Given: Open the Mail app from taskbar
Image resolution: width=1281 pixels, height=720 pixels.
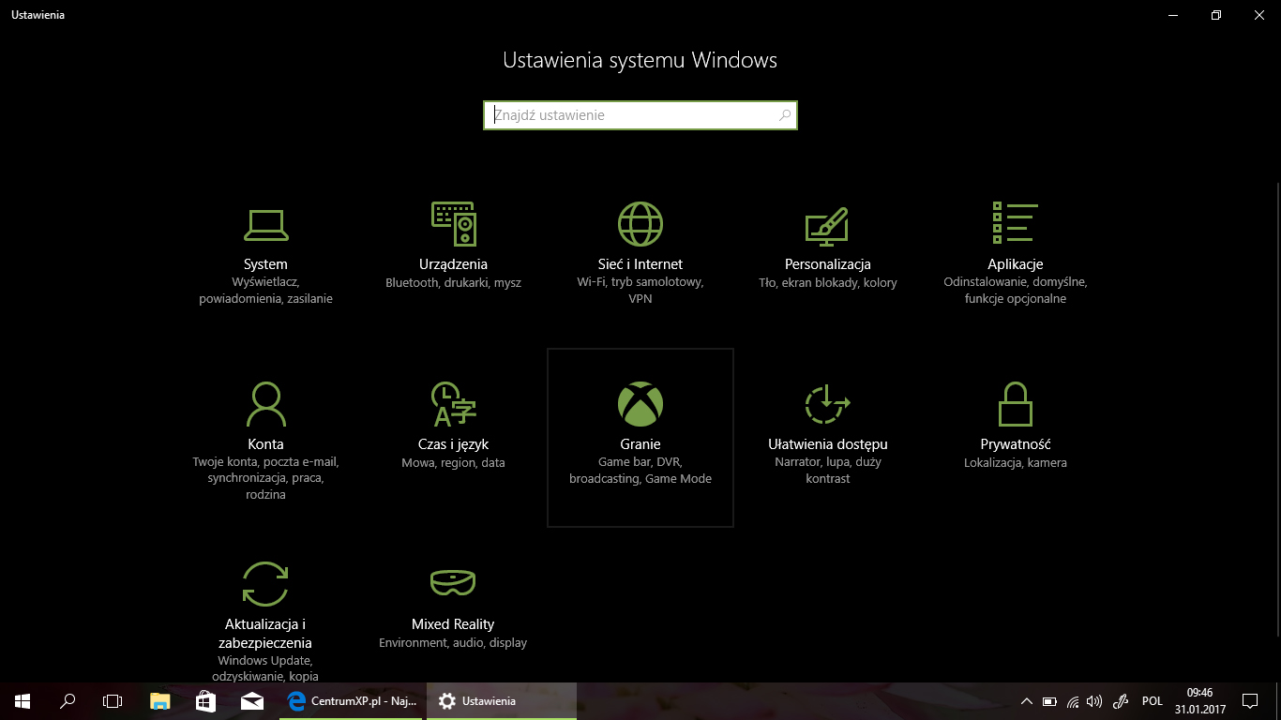Looking at the screenshot, I should (251, 701).
